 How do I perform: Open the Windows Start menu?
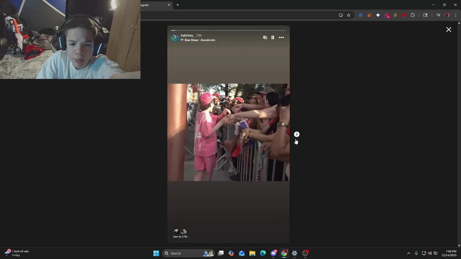click(x=156, y=253)
